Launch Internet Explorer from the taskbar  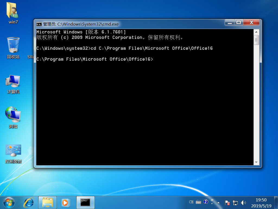[29, 202]
